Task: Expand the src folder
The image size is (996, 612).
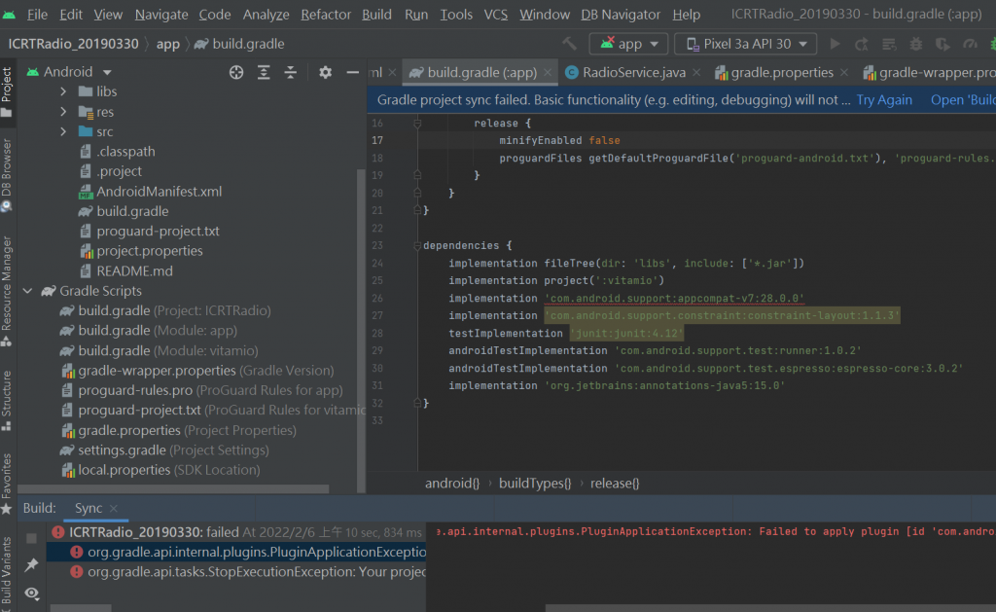Action: click(63, 131)
